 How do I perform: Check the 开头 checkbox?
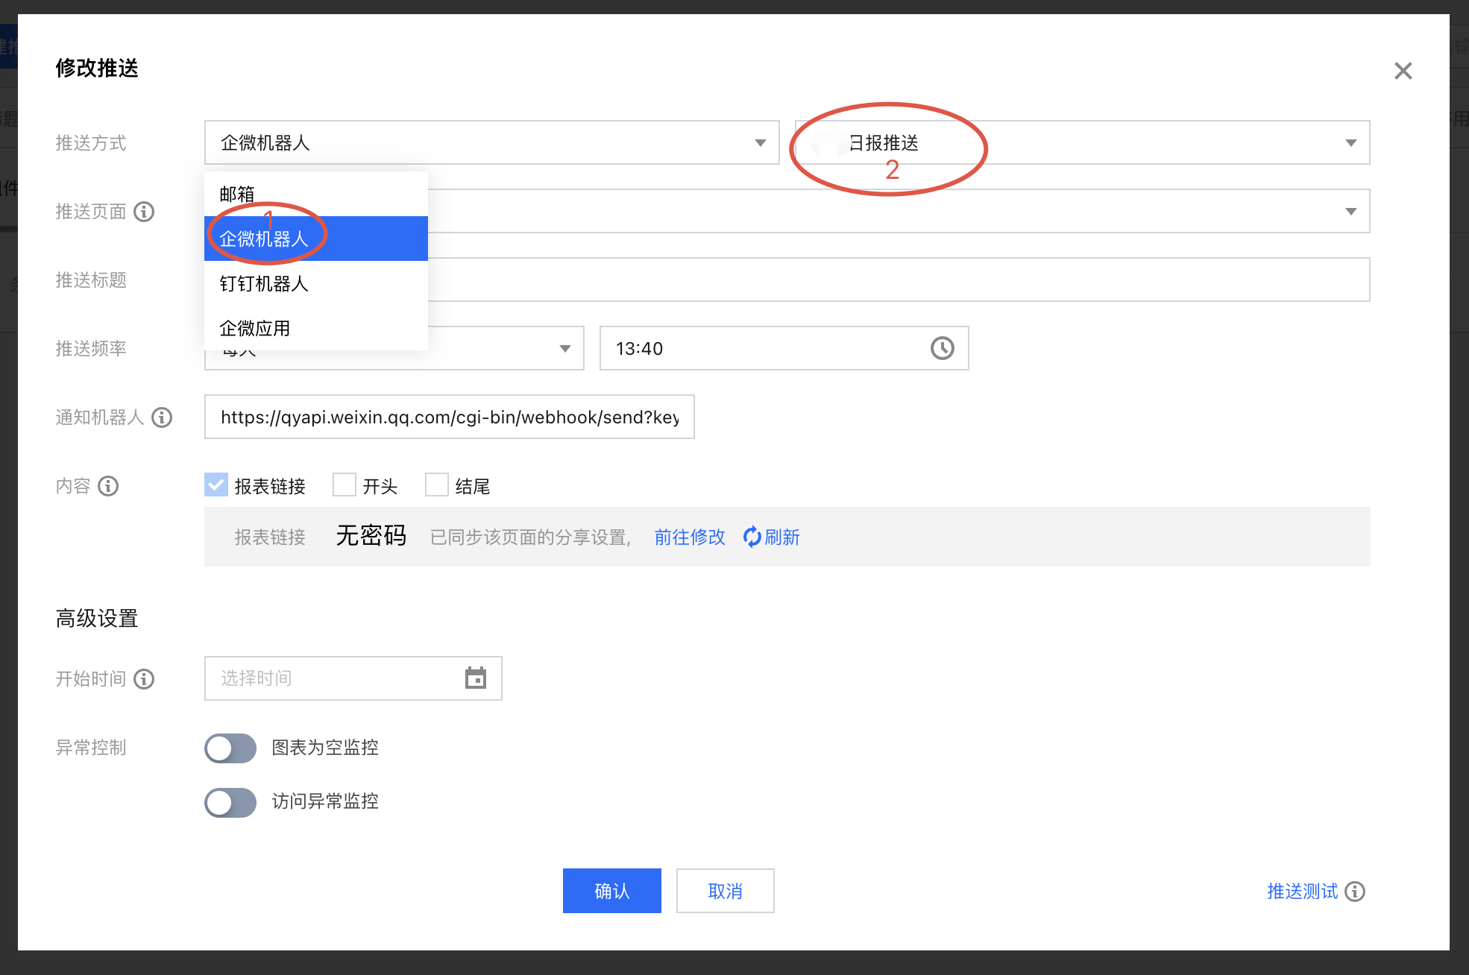coord(344,485)
